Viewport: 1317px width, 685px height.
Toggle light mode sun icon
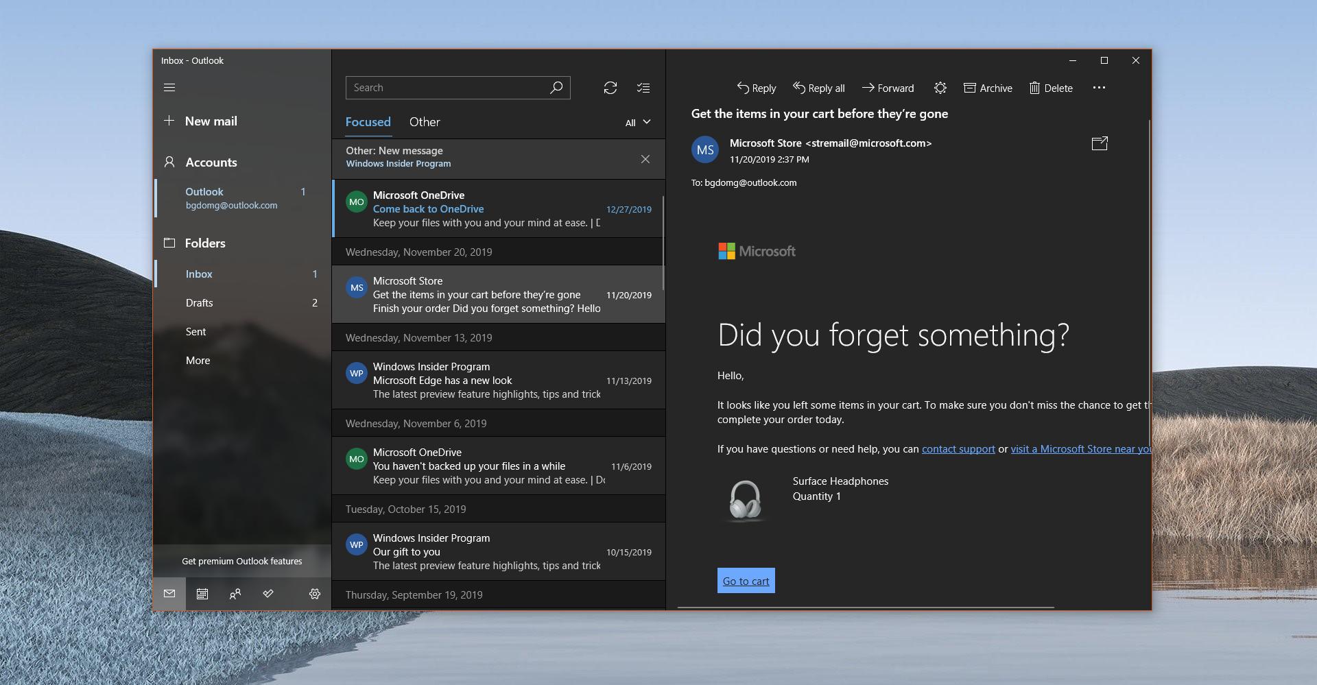point(940,88)
